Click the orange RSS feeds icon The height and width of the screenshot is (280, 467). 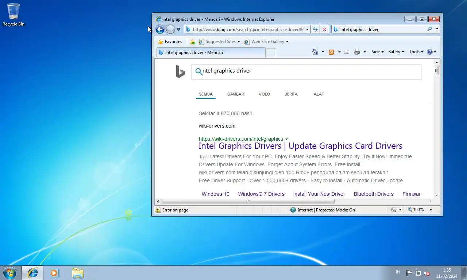(331, 52)
